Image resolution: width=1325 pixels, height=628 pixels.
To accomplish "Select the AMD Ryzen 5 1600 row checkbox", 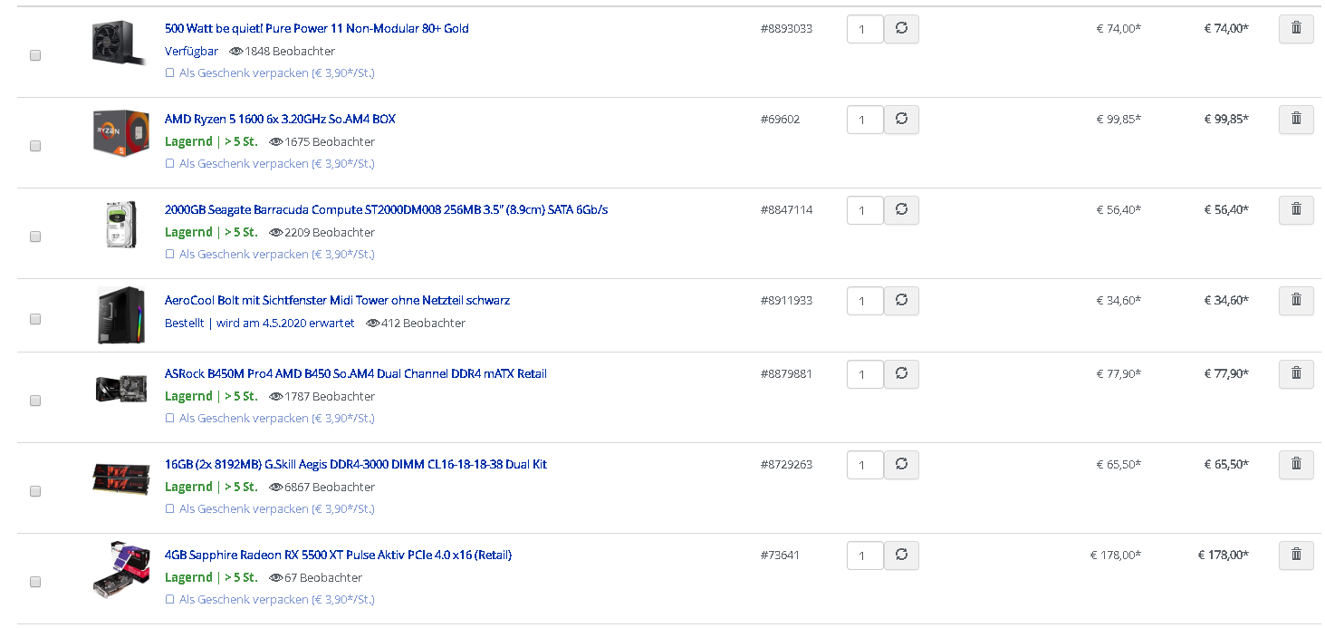I will (35, 146).
